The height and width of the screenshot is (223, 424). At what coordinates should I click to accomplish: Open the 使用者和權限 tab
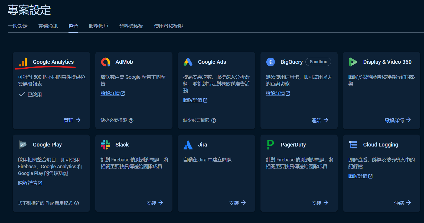coord(168,26)
